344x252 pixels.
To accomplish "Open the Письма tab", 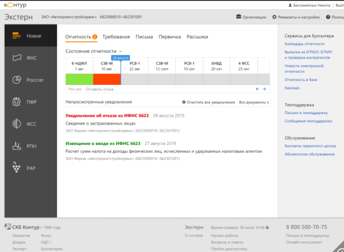I will point(144,37).
